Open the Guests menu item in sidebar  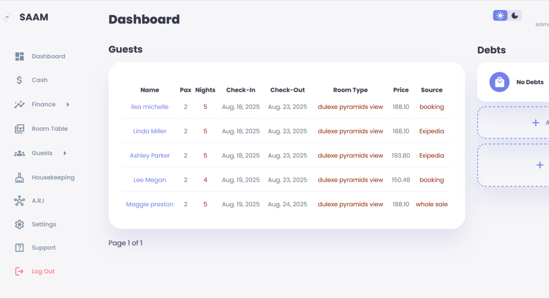[42, 153]
